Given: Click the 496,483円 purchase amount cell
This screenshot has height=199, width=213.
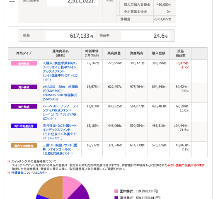Looking at the screenshot, I should tap(159, 106).
